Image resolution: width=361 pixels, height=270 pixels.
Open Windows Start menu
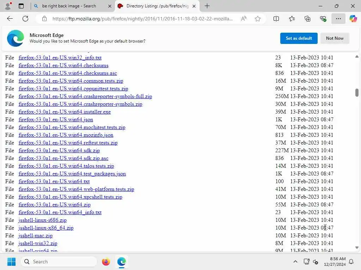(11, 262)
